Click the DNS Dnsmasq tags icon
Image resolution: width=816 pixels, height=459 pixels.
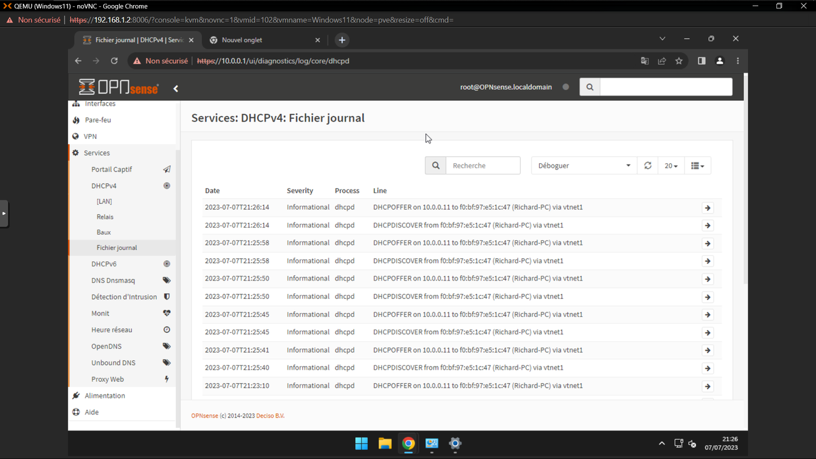(166, 280)
